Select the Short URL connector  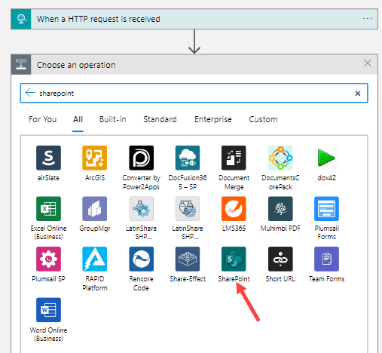[x=280, y=259]
